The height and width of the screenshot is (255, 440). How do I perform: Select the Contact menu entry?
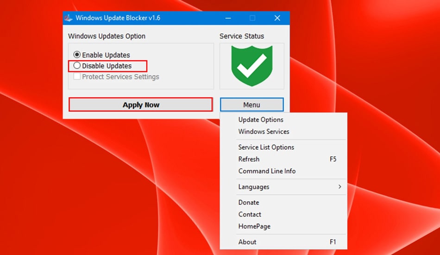click(283, 214)
